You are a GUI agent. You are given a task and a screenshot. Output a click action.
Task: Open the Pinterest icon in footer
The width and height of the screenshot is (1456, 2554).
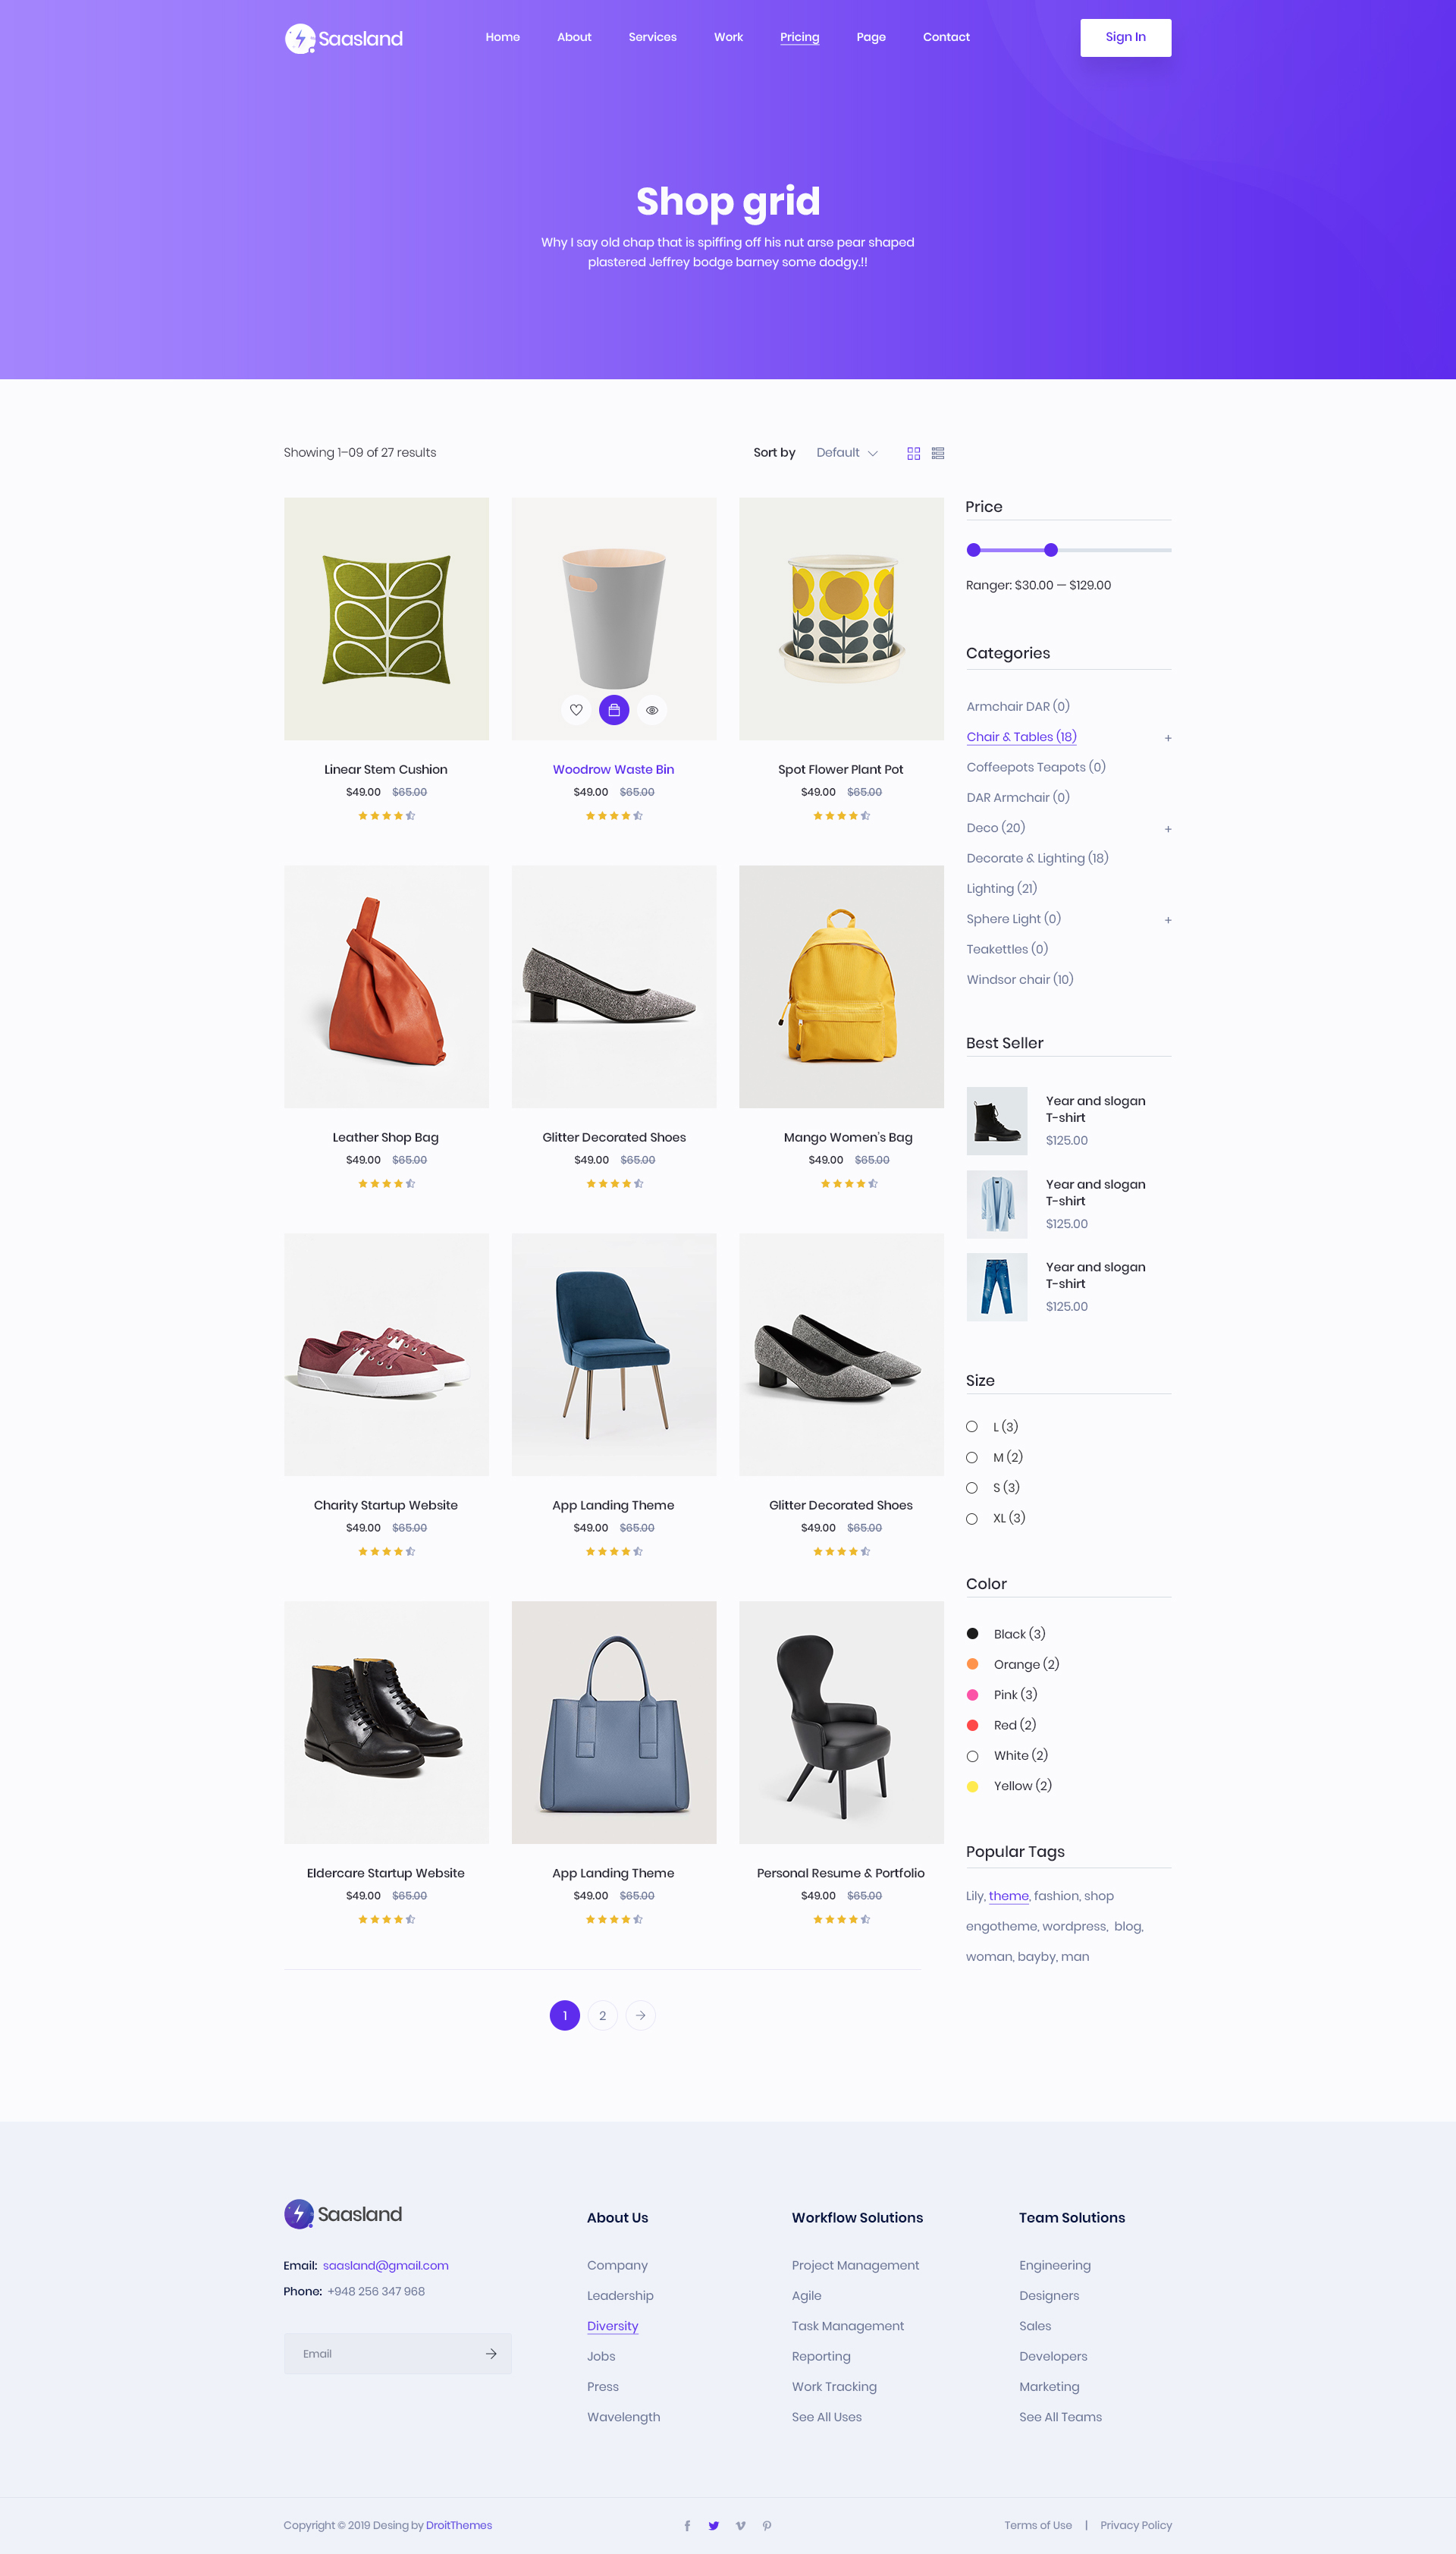click(x=767, y=2525)
